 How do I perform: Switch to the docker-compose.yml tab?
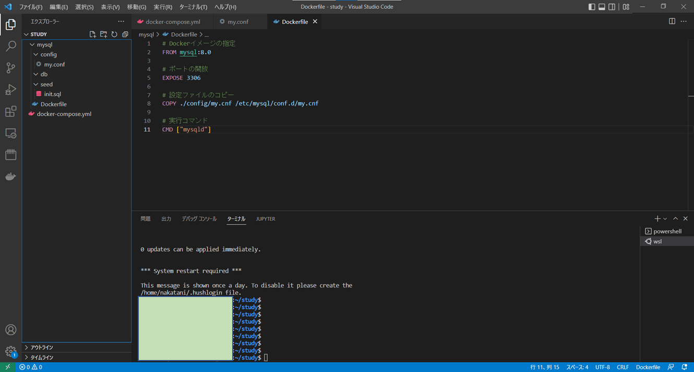(x=172, y=21)
